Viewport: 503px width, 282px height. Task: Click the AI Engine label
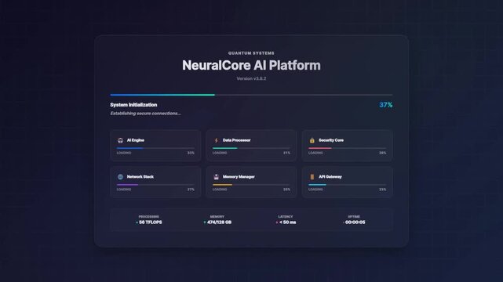click(x=136, y=140)
